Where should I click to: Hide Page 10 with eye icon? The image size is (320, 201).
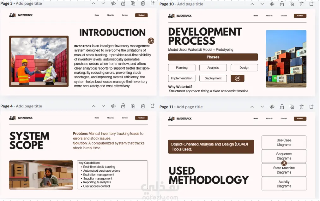point(272,4)
